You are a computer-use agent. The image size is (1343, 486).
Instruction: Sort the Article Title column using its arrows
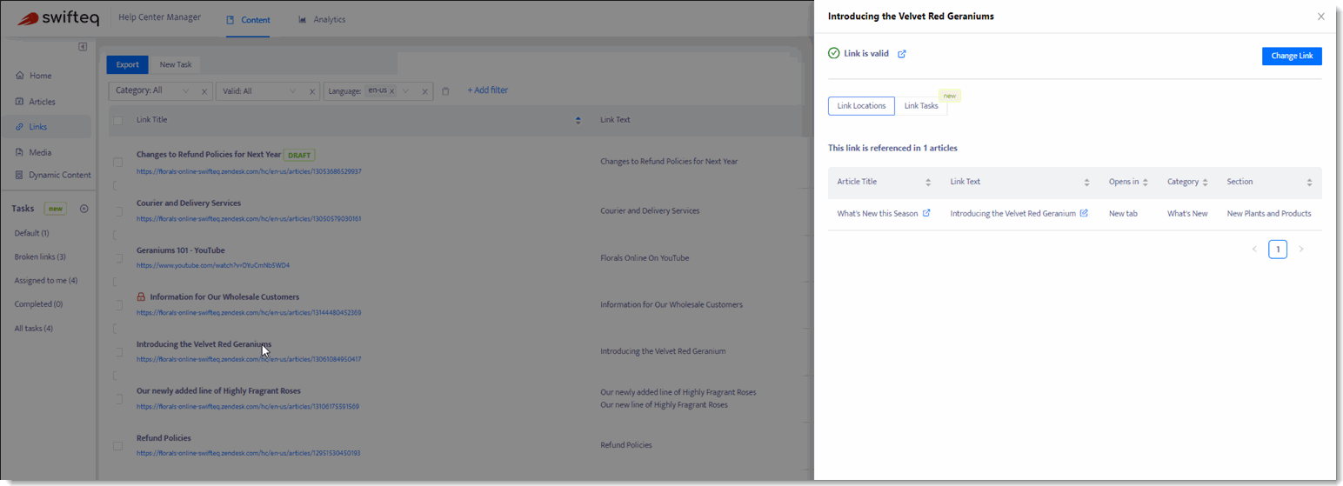tap(928, 182)
